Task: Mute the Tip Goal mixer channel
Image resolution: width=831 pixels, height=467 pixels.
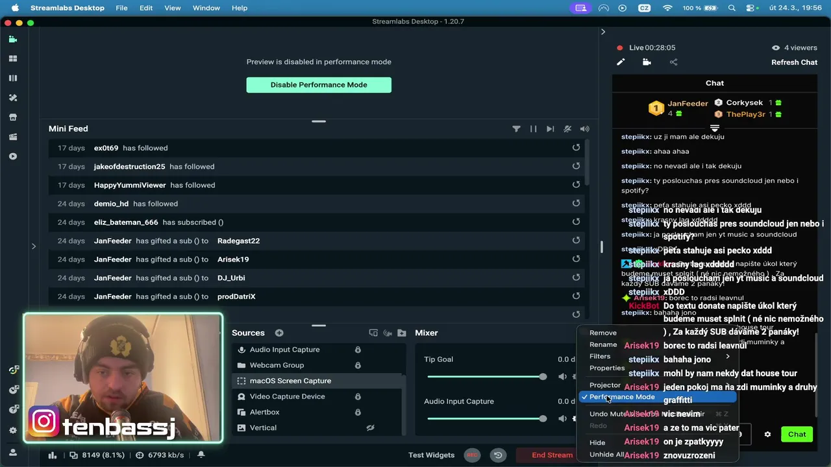Action: tap(562, 377)
